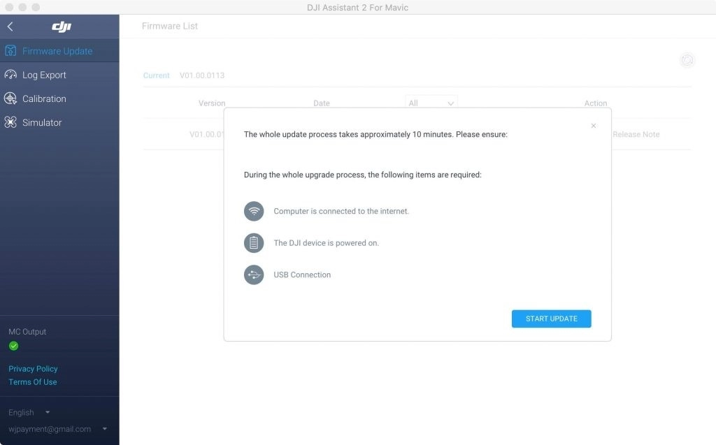
Task: Click the battery powered-on requirement icon
Action: 254,243
